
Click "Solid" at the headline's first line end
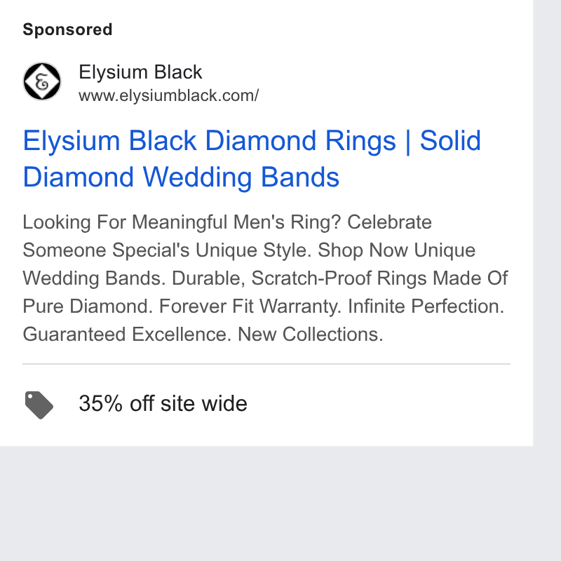(x=450, y=140)
